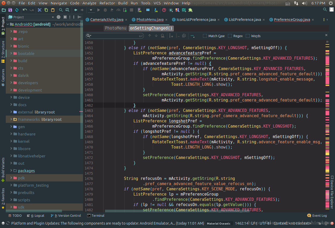335x228 pixels.
Task: Open the AVD Manager icon
Action: 140,10
